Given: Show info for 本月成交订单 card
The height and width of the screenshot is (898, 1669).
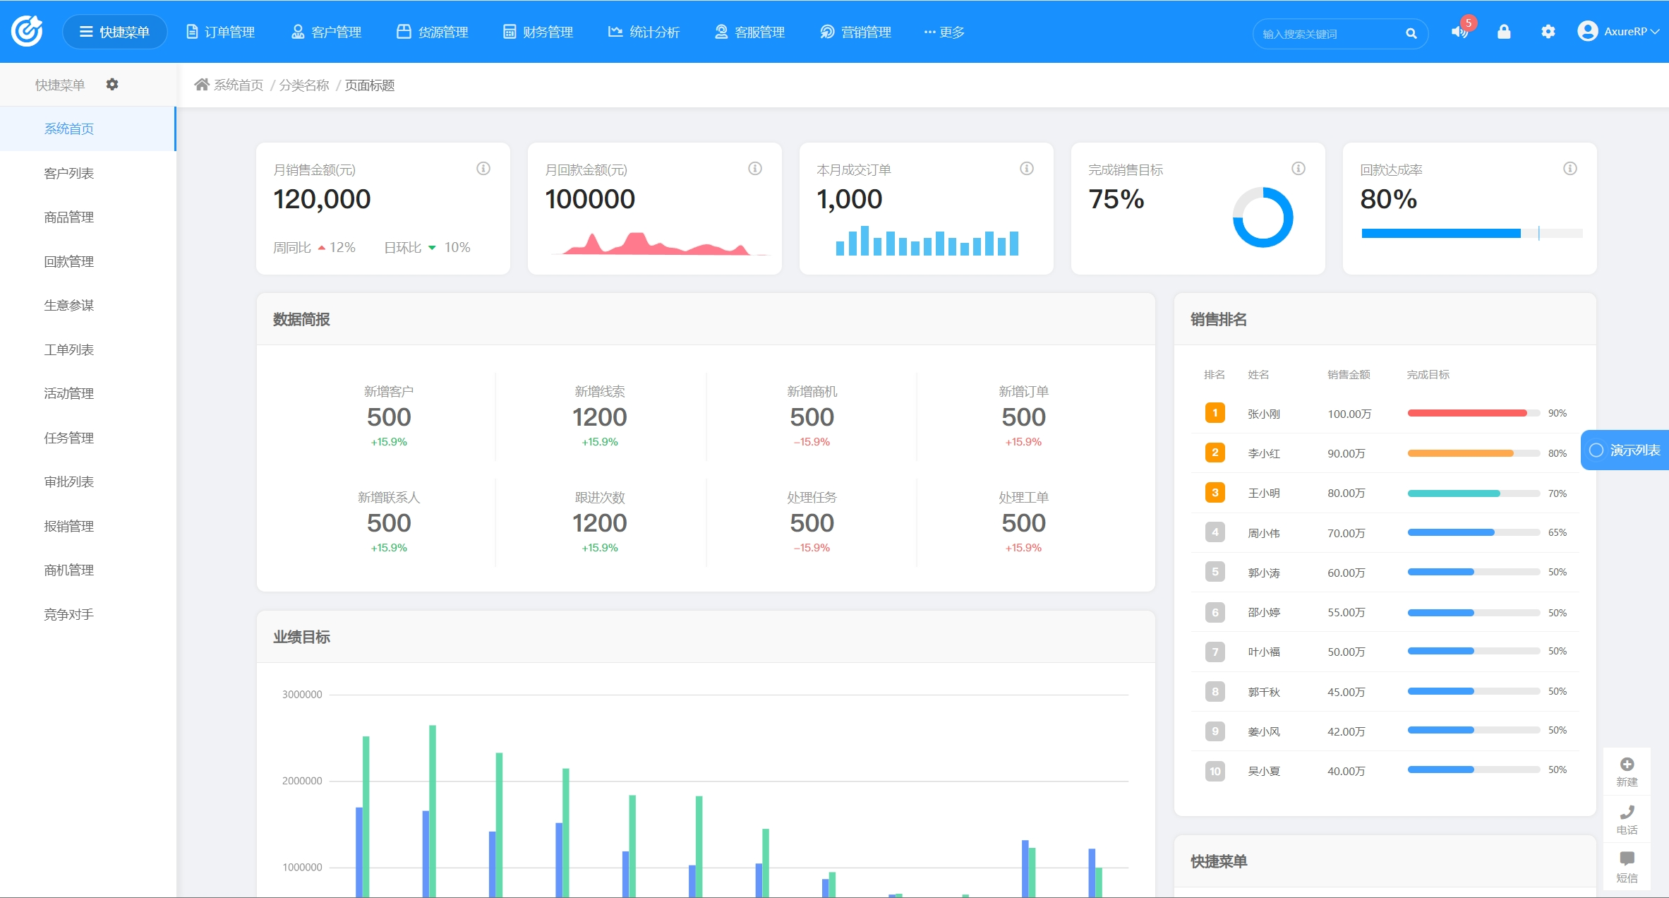Looking at the screenshot, I should (1027, 168).
